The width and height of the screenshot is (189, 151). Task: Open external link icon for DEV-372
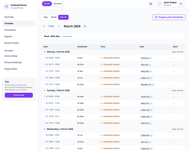150,142
